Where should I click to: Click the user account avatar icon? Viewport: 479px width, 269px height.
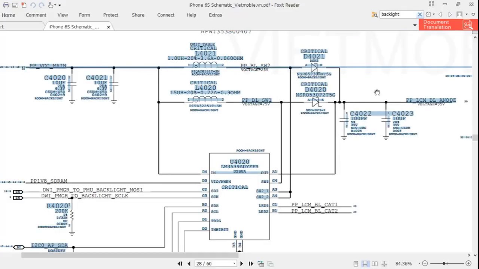tap(459, 15)
